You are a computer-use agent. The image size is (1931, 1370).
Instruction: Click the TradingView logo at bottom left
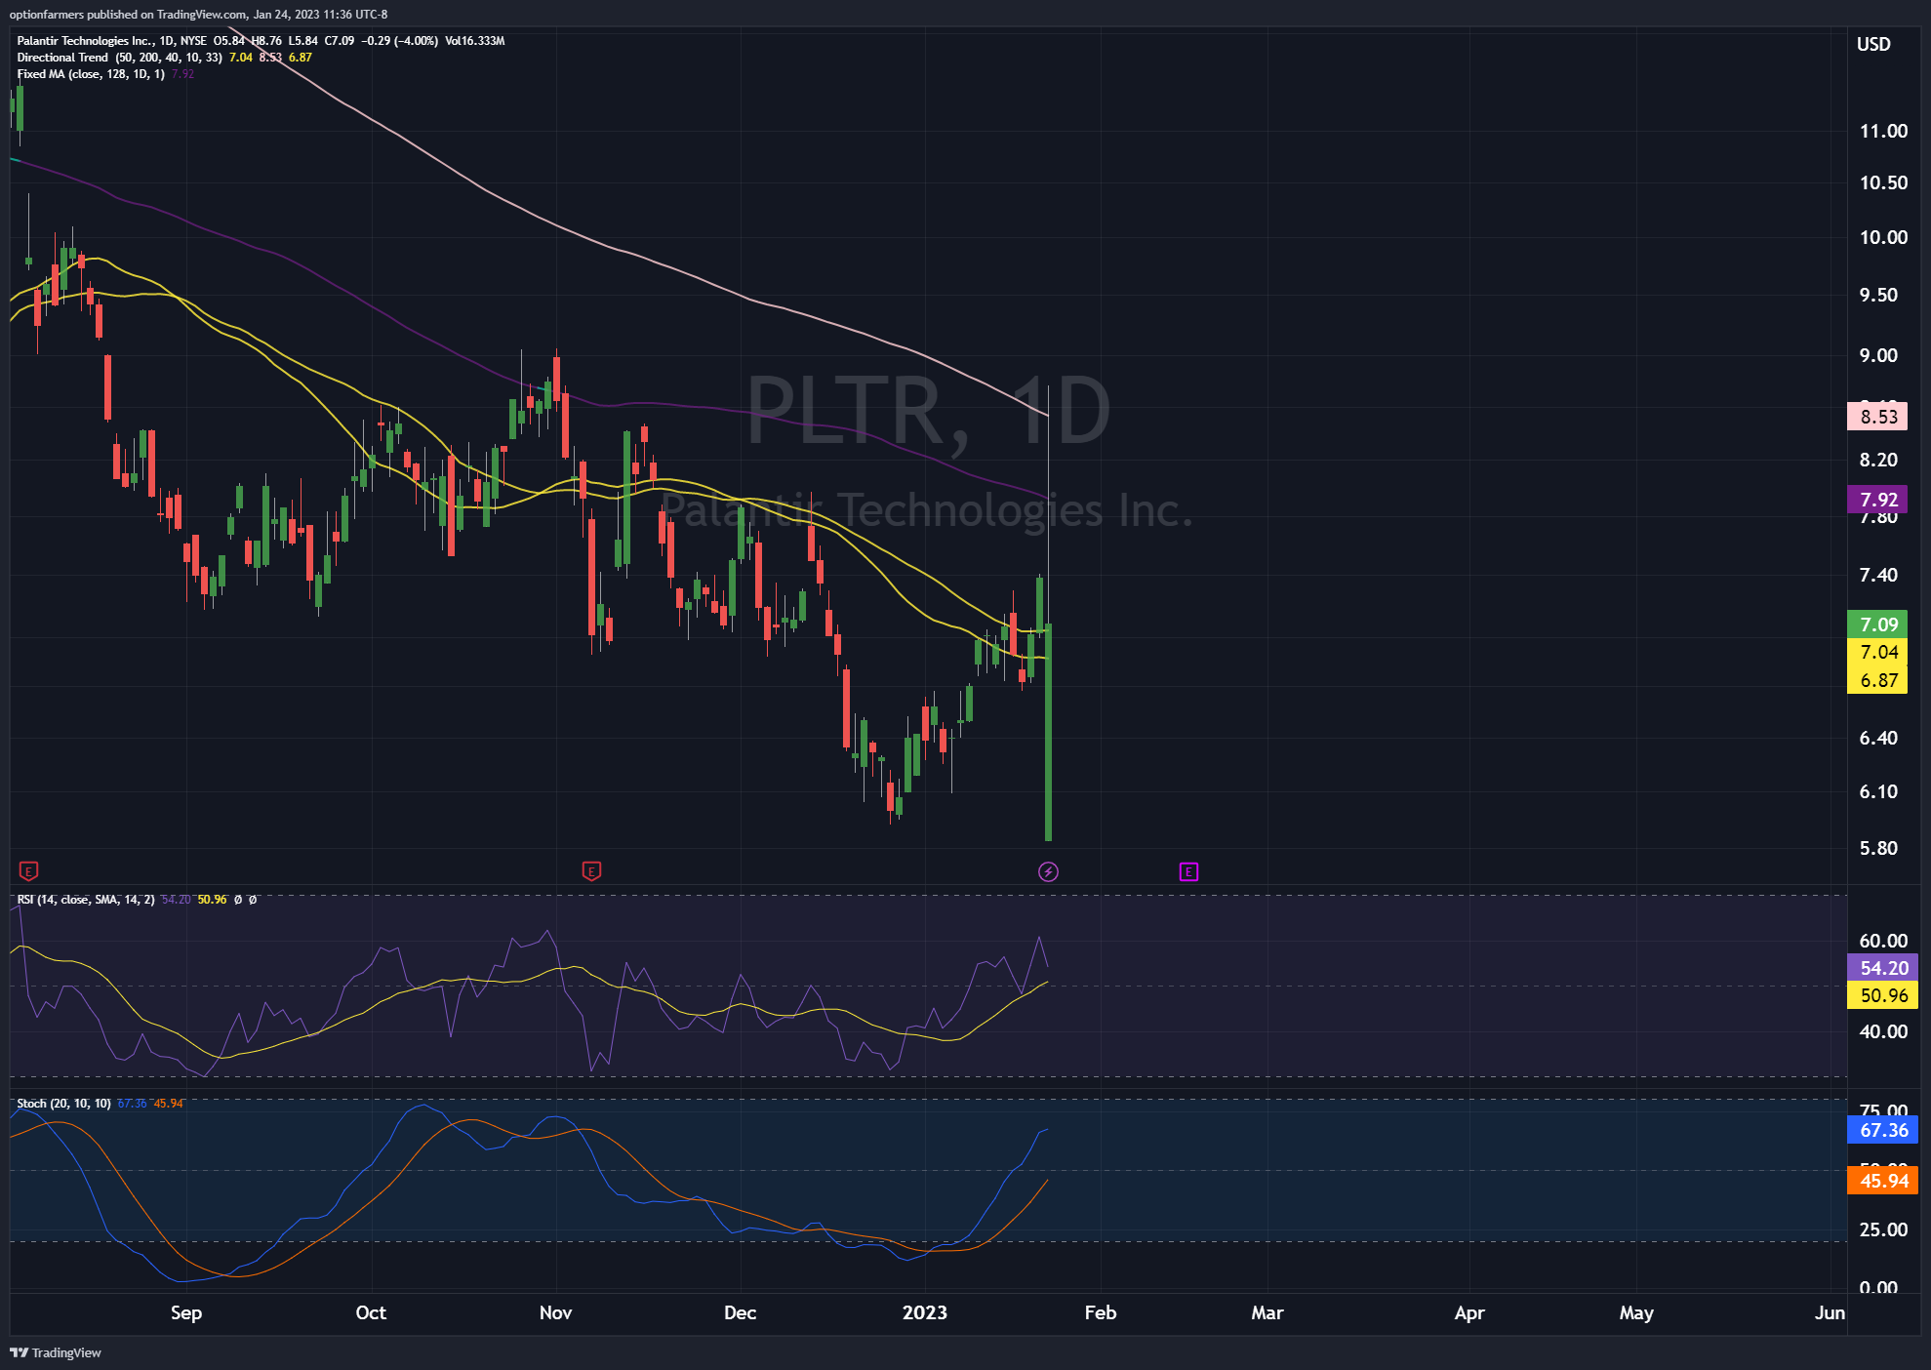pyautogui.click(x=56, y=1352)
